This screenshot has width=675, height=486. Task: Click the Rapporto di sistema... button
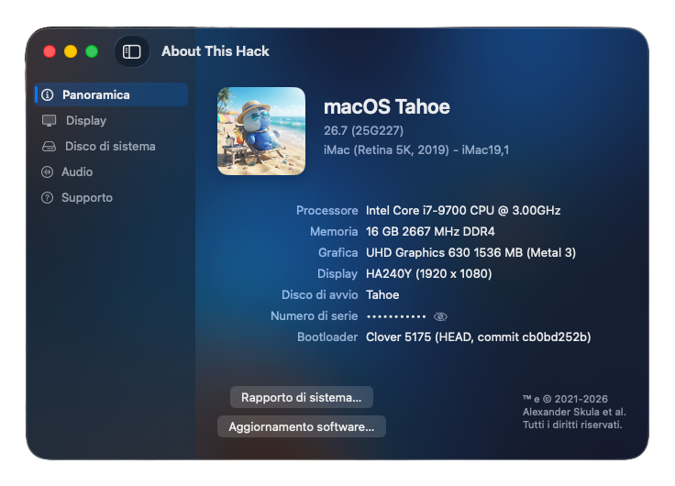click(302, 397)
